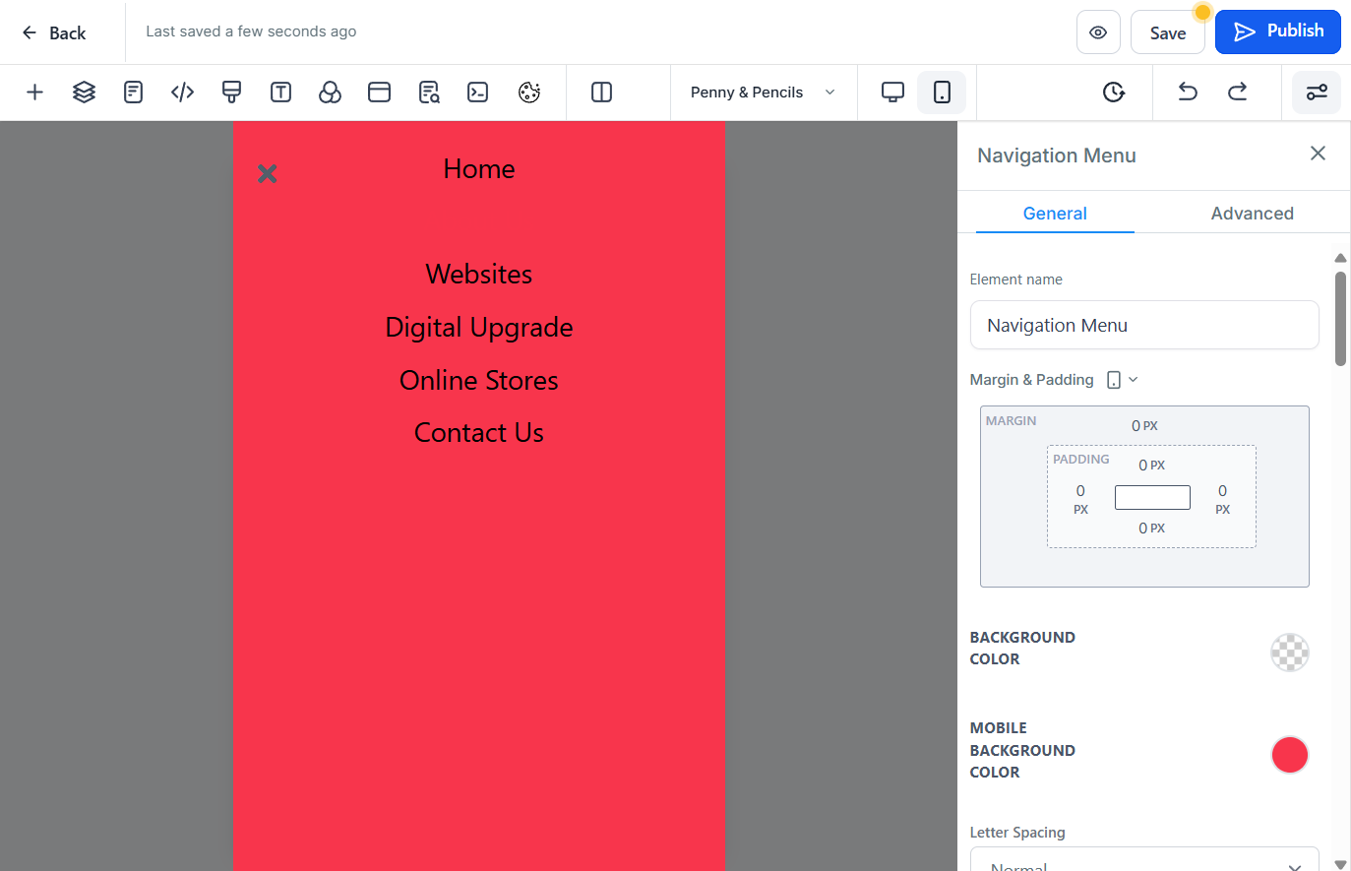The height and width of the screenshot is (871, 1351).
Task: Undo the last change
Action: [1188, 93]
